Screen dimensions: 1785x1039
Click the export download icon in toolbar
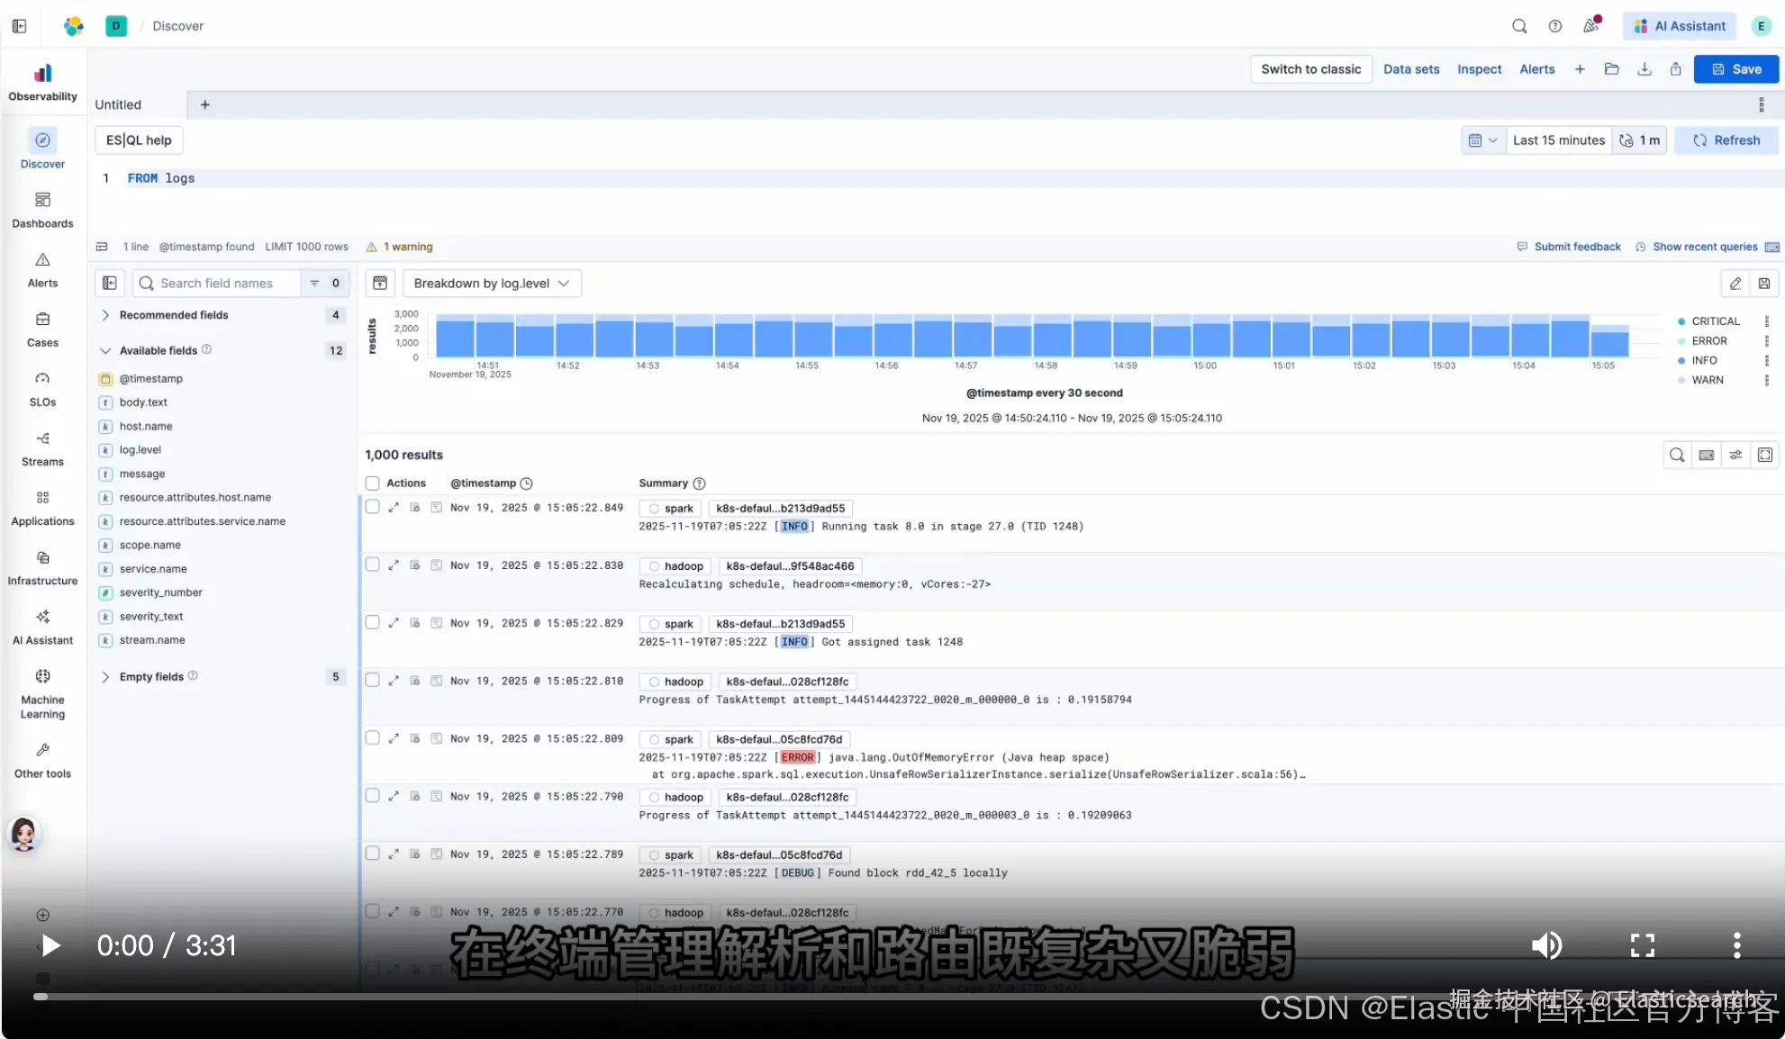1644,69
